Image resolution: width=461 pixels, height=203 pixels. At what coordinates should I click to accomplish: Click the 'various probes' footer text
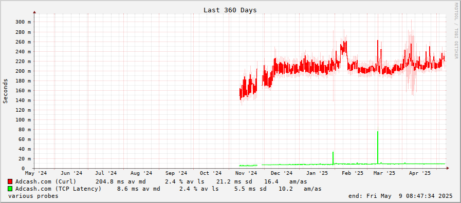click(33, 196)
